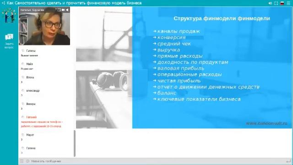
Task: Click slide bullet конверсия
Action: point(172,38)
